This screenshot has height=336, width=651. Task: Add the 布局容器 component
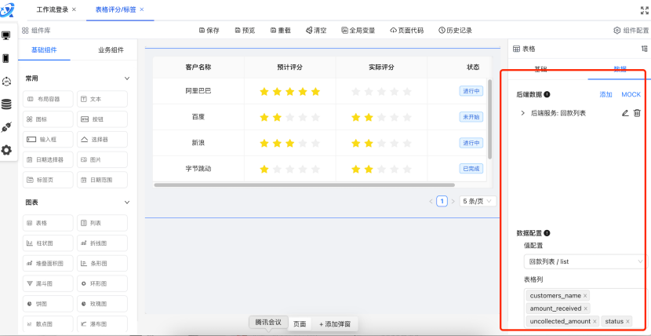48,99
